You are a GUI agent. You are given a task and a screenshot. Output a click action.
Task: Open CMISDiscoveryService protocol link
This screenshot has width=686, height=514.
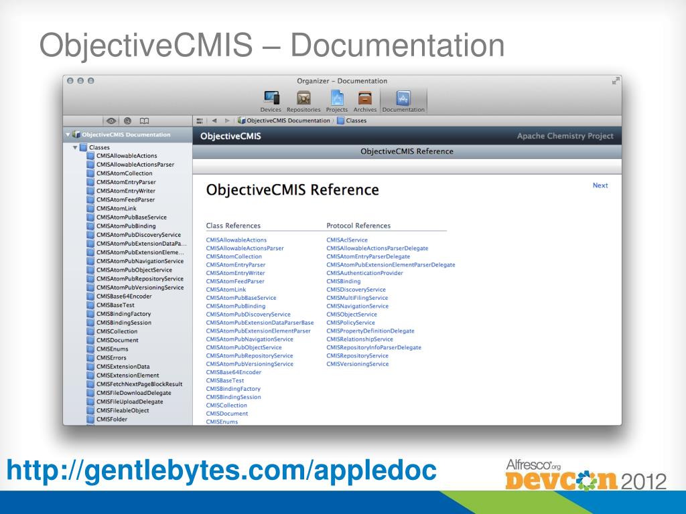pyautogui.click(x=356, y=290)
